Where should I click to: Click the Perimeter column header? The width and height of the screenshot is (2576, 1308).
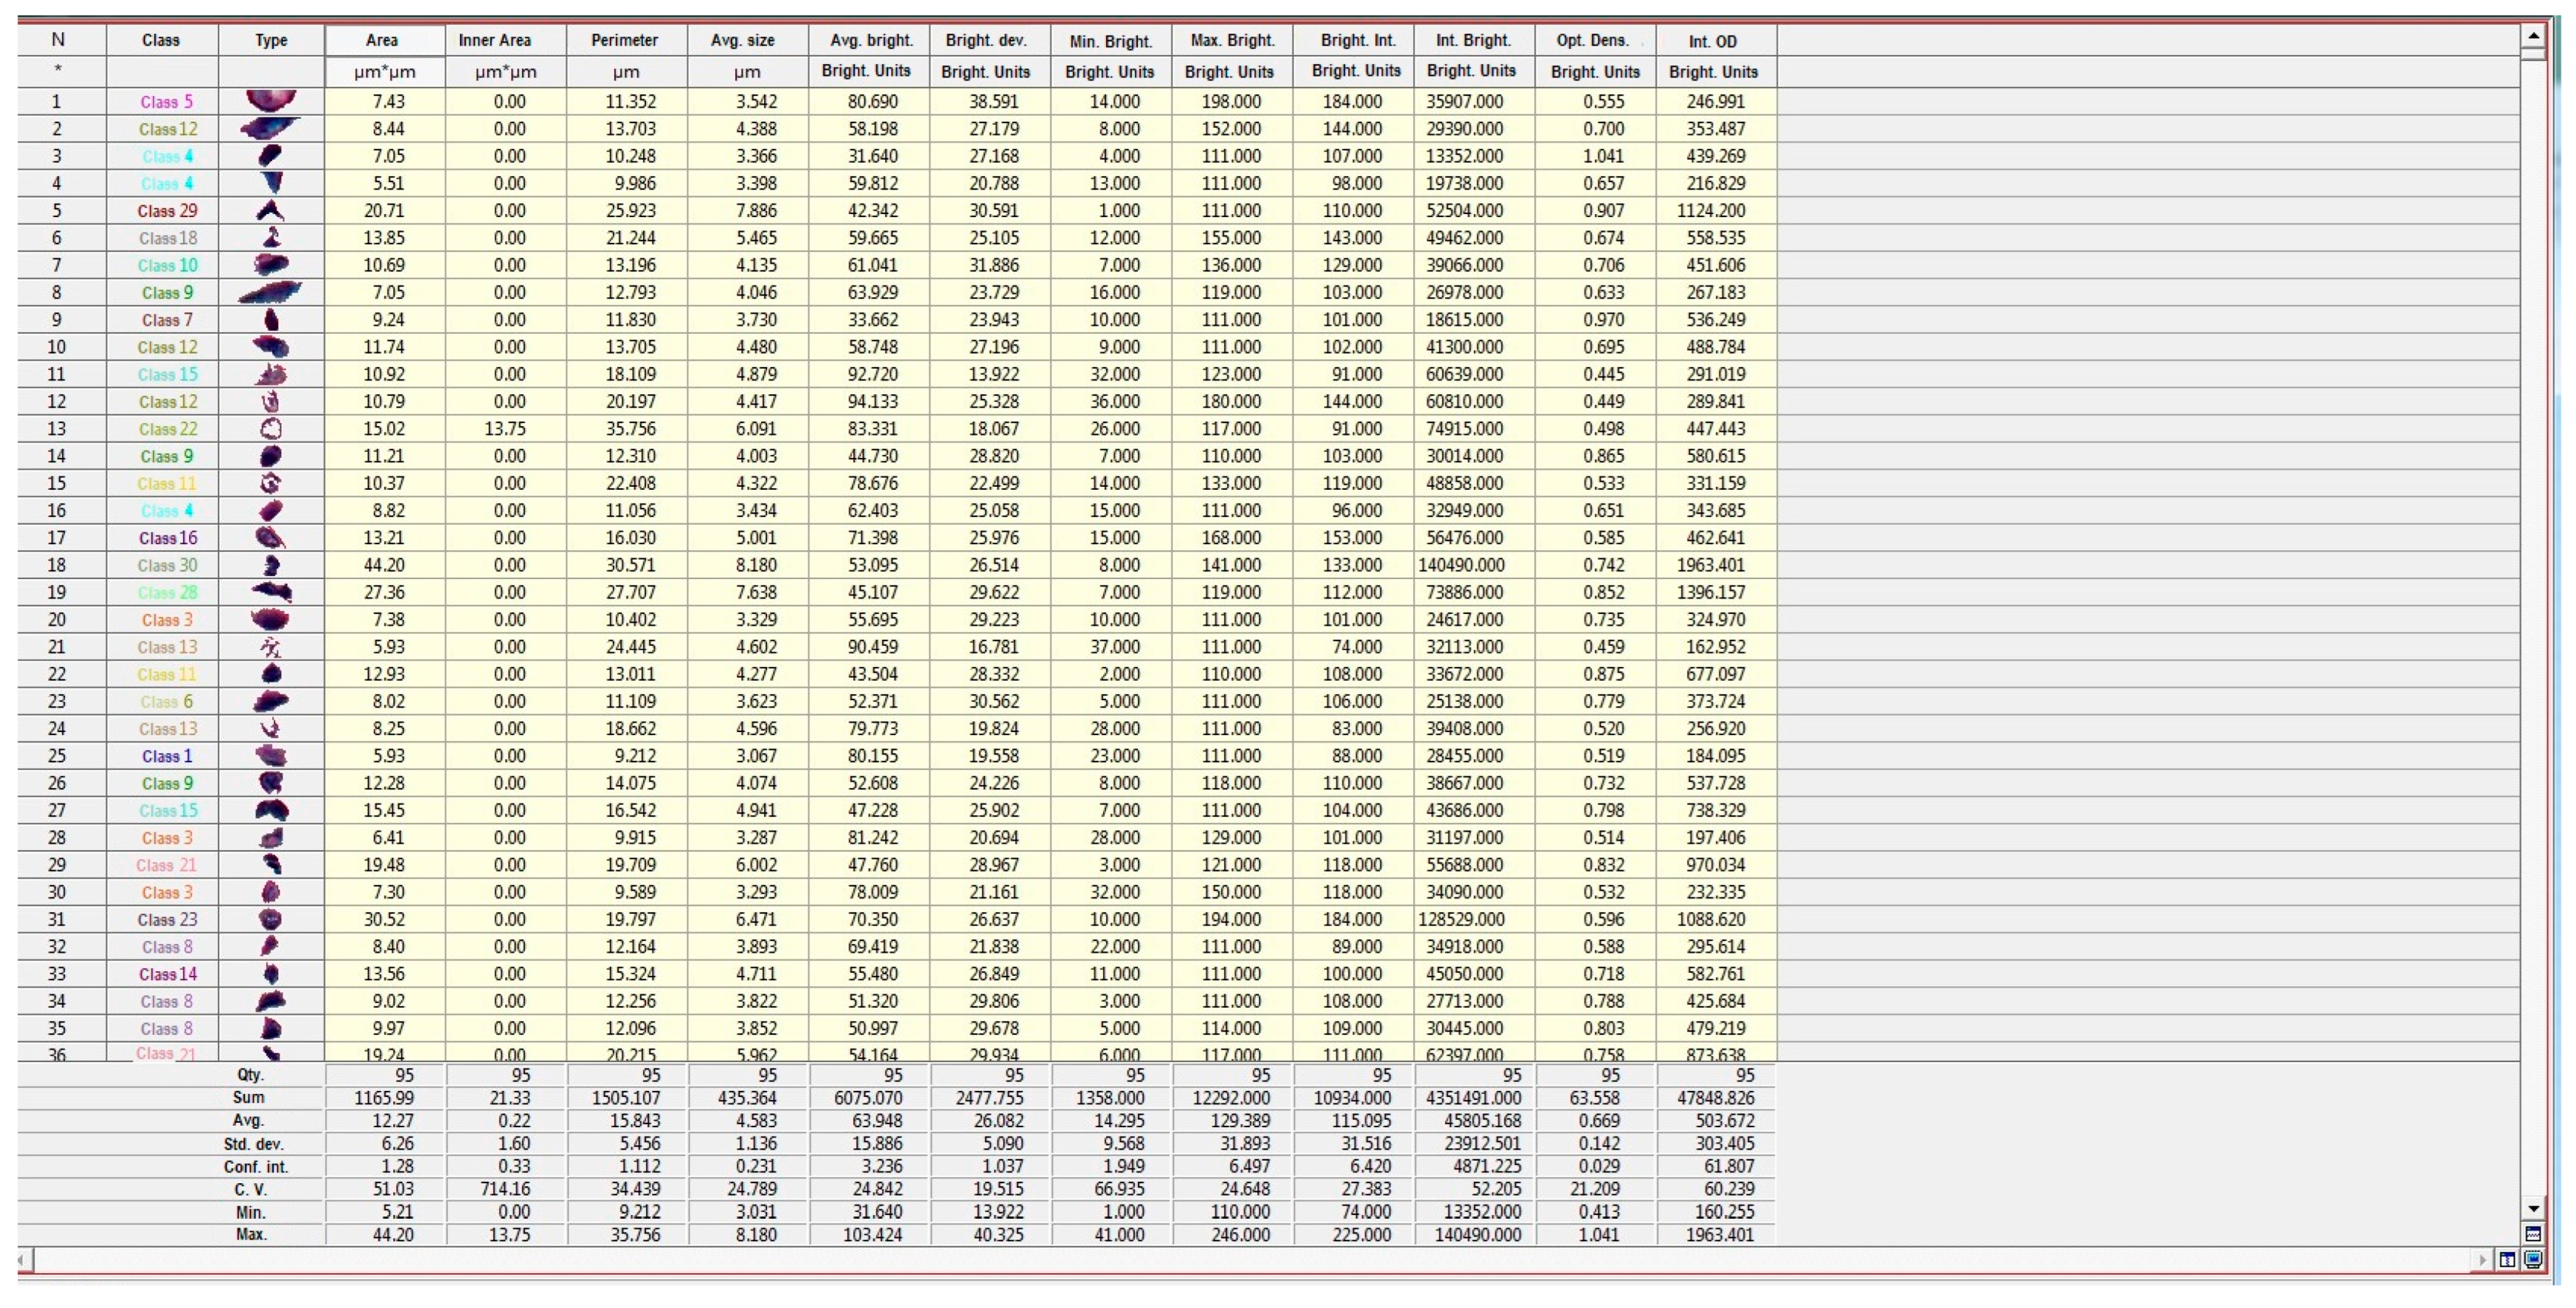pyautogui.click(x=625, y=41)
